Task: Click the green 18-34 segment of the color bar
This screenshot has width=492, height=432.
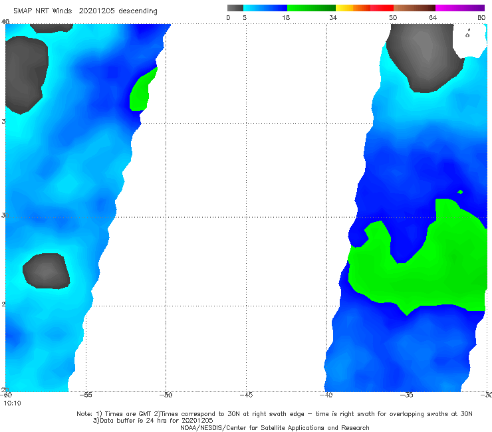Action: [311, 8]
